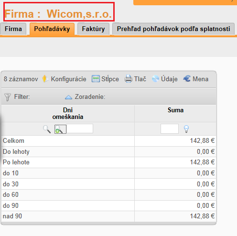The image size is (237, 236).
Task: Click the lightbulb icon in Suma column
Action: 186,129
